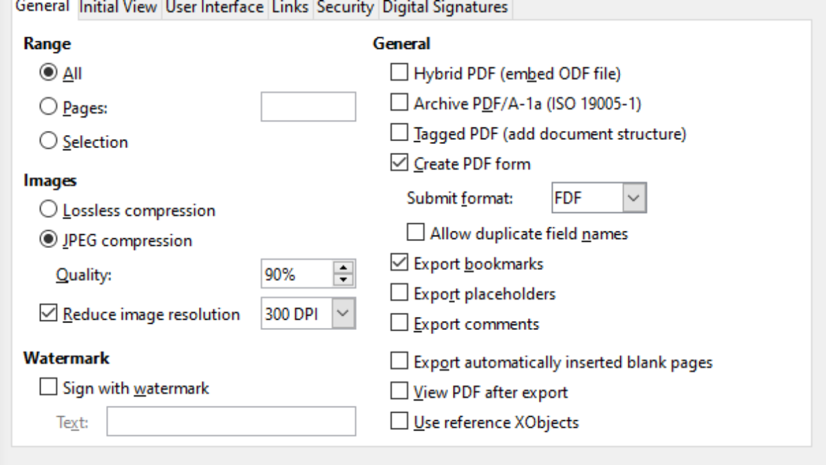This screenshot has width=826, height=465.
Task: Enable Archive PDF/A-1a option
Action: click(x=399, y=103)
